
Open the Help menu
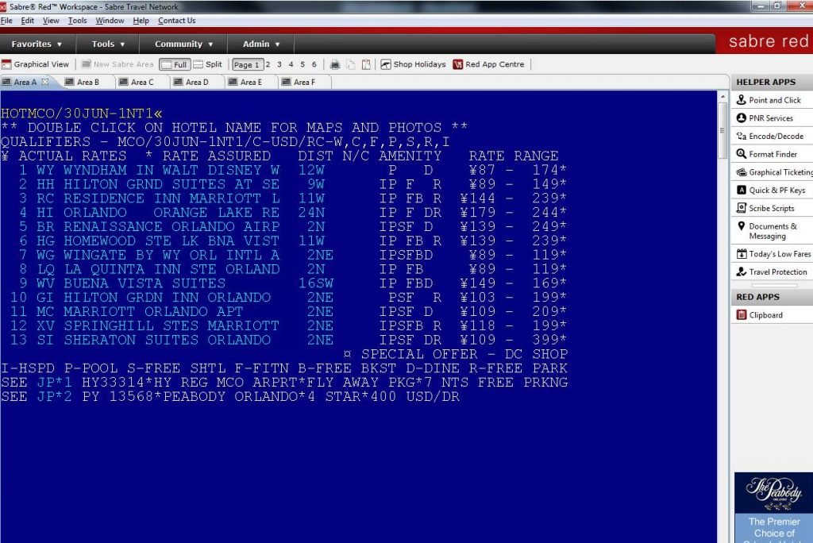[x=141, y=21]
